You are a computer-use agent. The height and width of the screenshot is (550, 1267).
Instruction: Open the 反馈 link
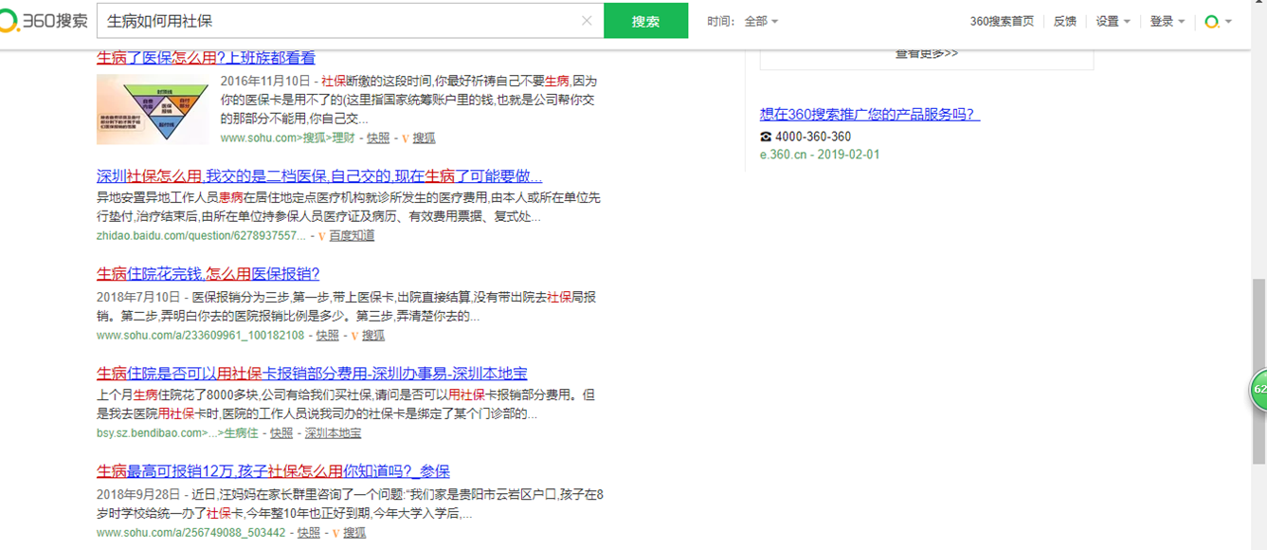(1065, 21)
